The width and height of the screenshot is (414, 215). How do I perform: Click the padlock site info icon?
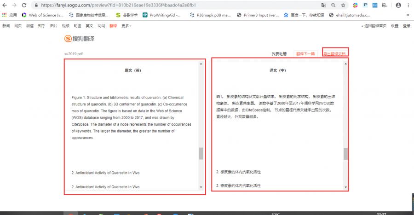pyautogui.click(x=36, y=5)
